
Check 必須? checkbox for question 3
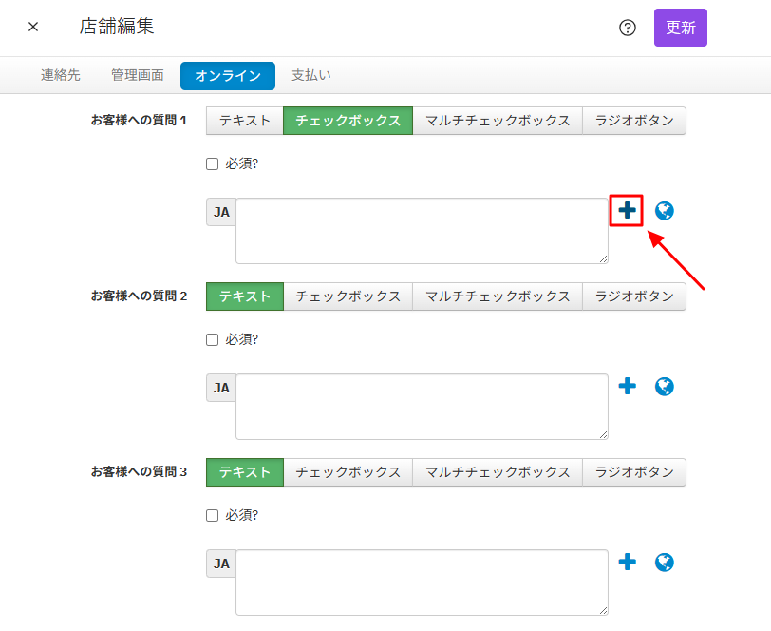pos(213,515)
